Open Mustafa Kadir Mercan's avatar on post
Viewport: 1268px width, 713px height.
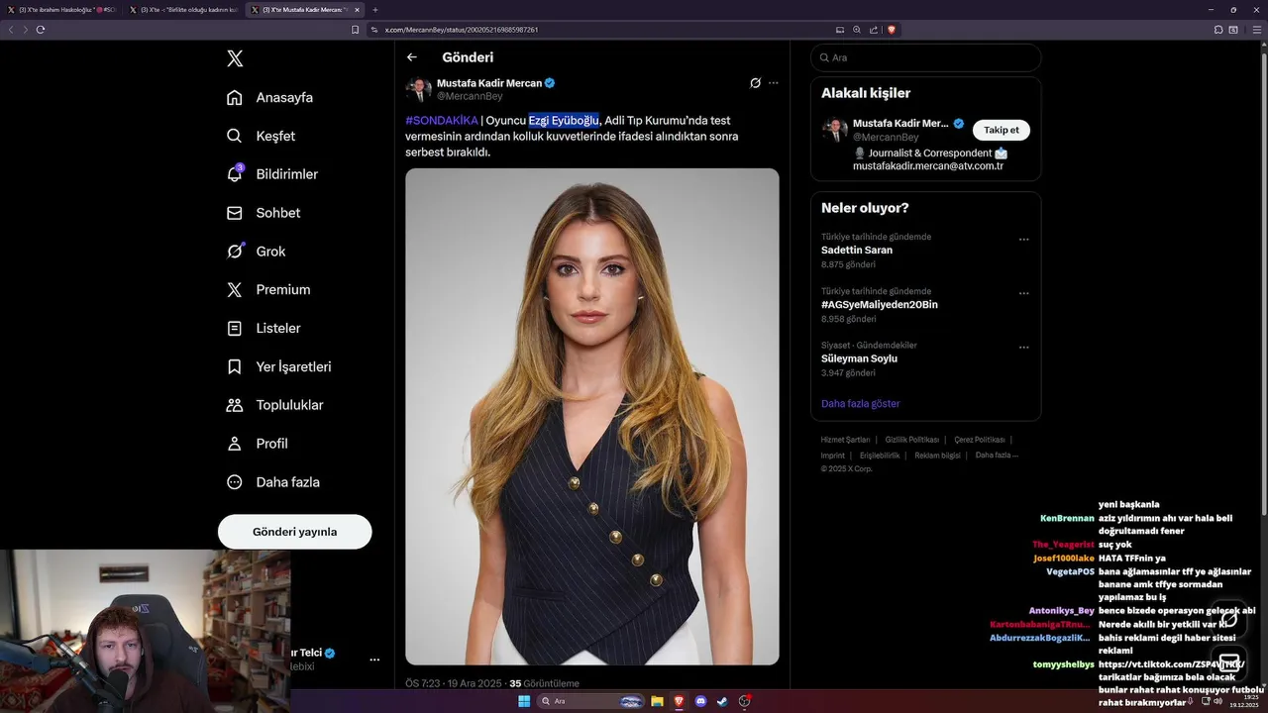pyautogui.click(x=418, y=89)
